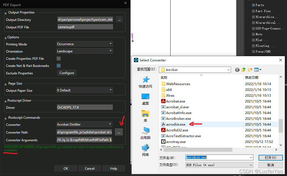287x176 pixels.
Task: Create new folder icon in Select Converter
Action: coord(250,70)
